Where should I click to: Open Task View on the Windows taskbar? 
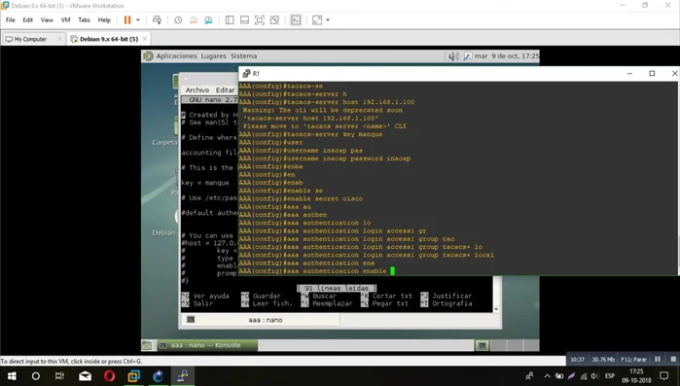pos(60,376)
